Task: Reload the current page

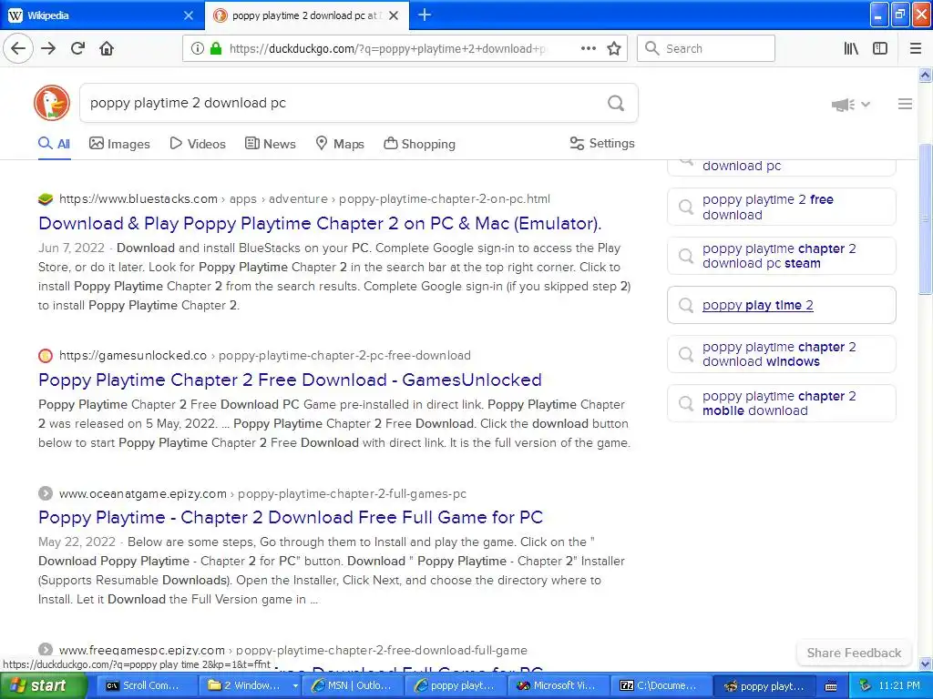Action: (x=77, y=49)
